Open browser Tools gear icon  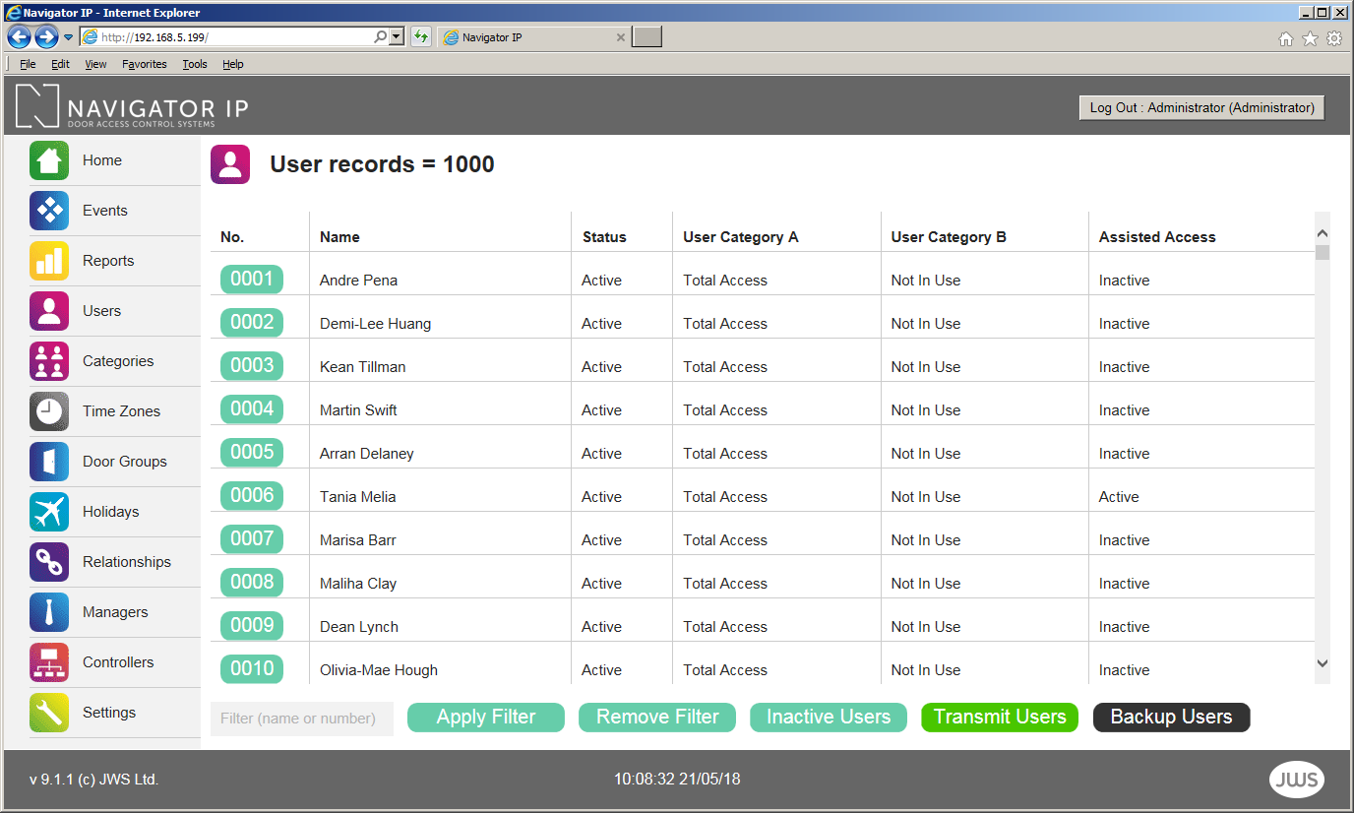click(x=1334, y=38)
